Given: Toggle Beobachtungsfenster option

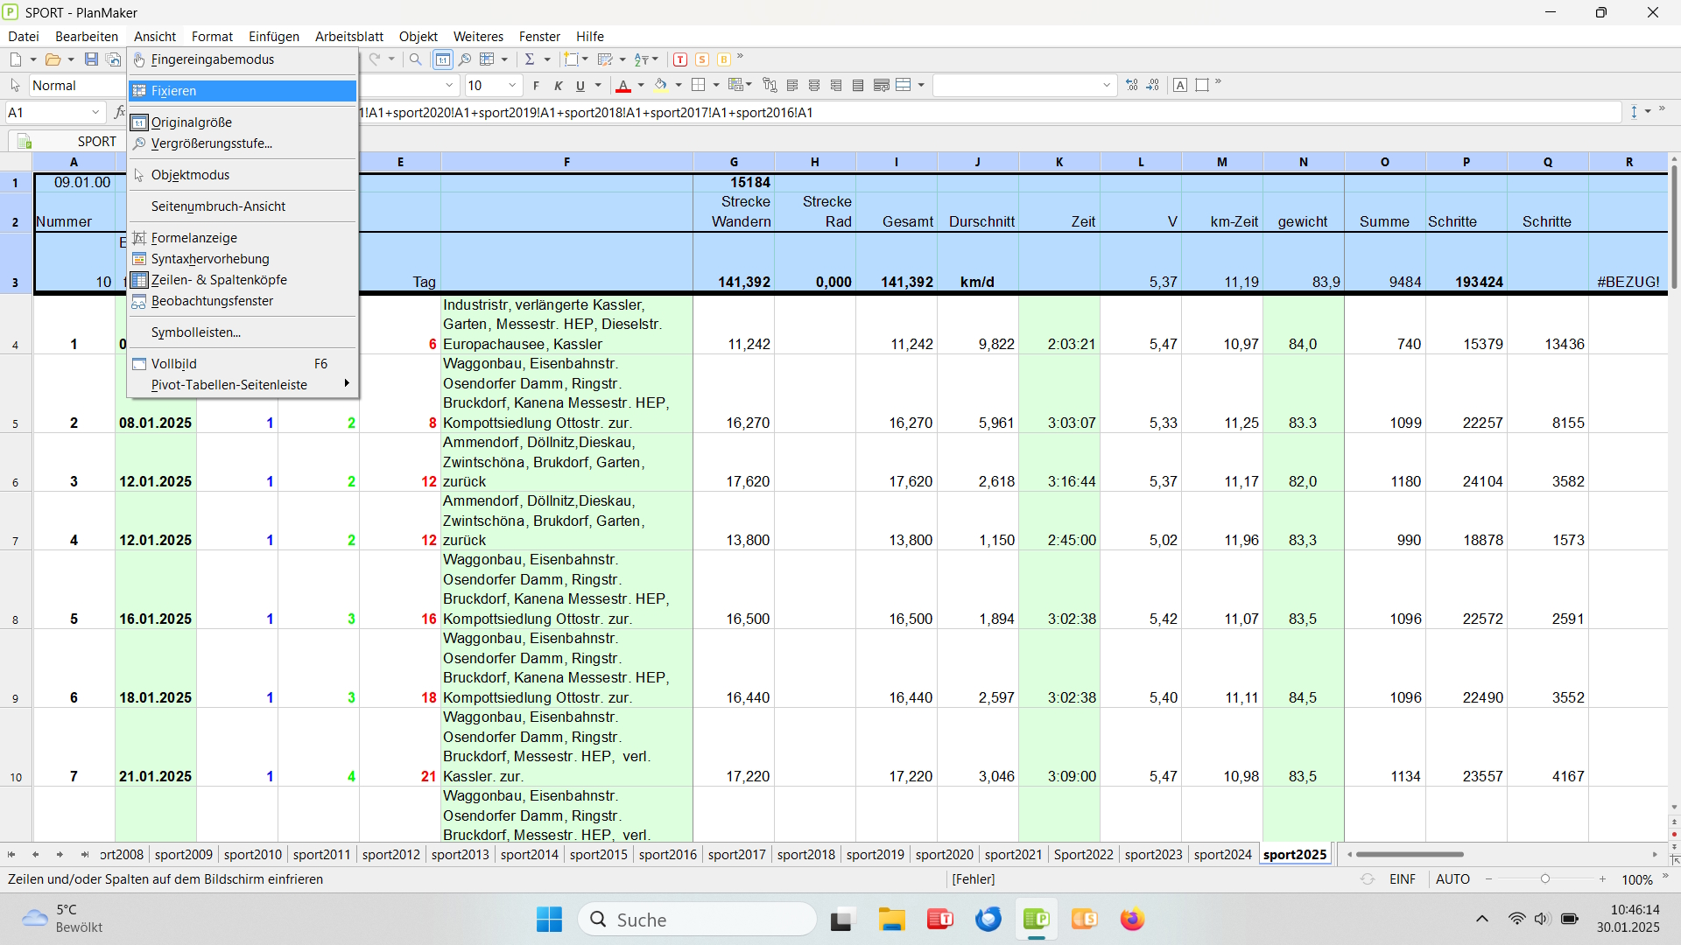Looking at the screenshot, I should pos(243,301).
